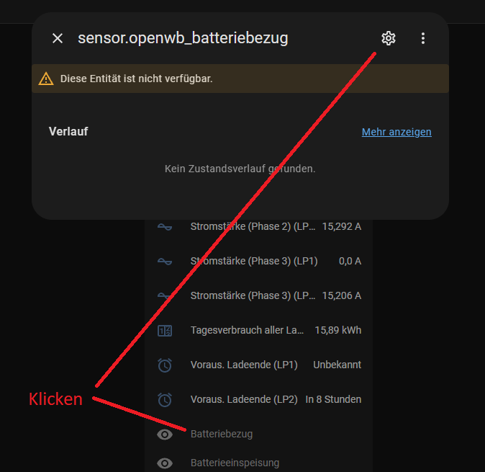485x472 pixels.
Task: Select the Voraus. Ladeende (LP1) entry
Action: pyautogui.click(x=244, y=365)
